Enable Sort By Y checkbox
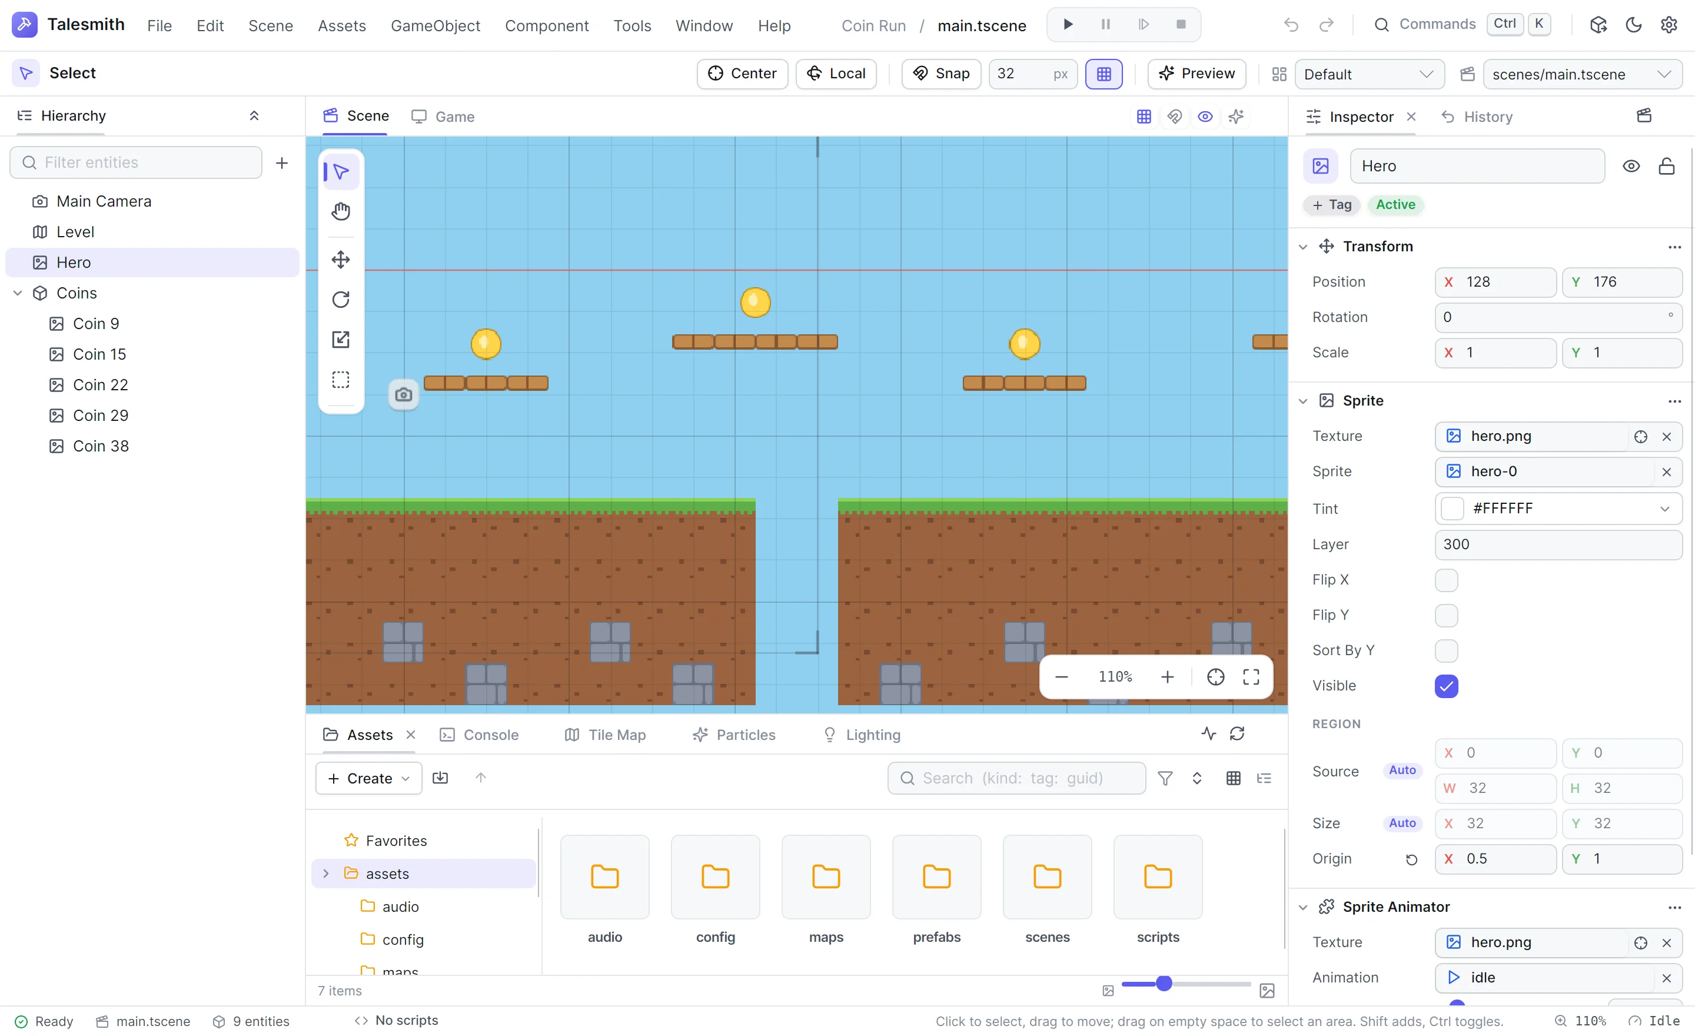Viewport: 1695px width, 1036px height. click(x=1447, y=650)
